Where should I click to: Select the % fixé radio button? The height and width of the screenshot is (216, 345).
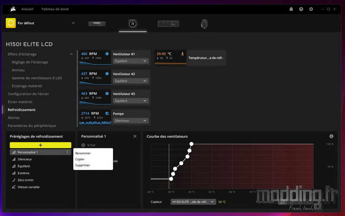83,145
